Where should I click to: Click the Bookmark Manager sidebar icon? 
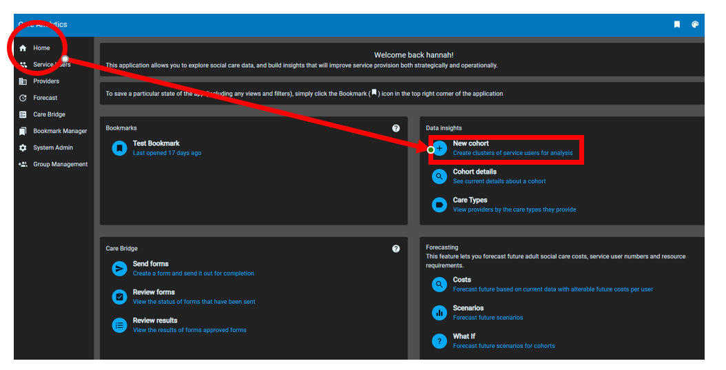[x=23, y=132]
